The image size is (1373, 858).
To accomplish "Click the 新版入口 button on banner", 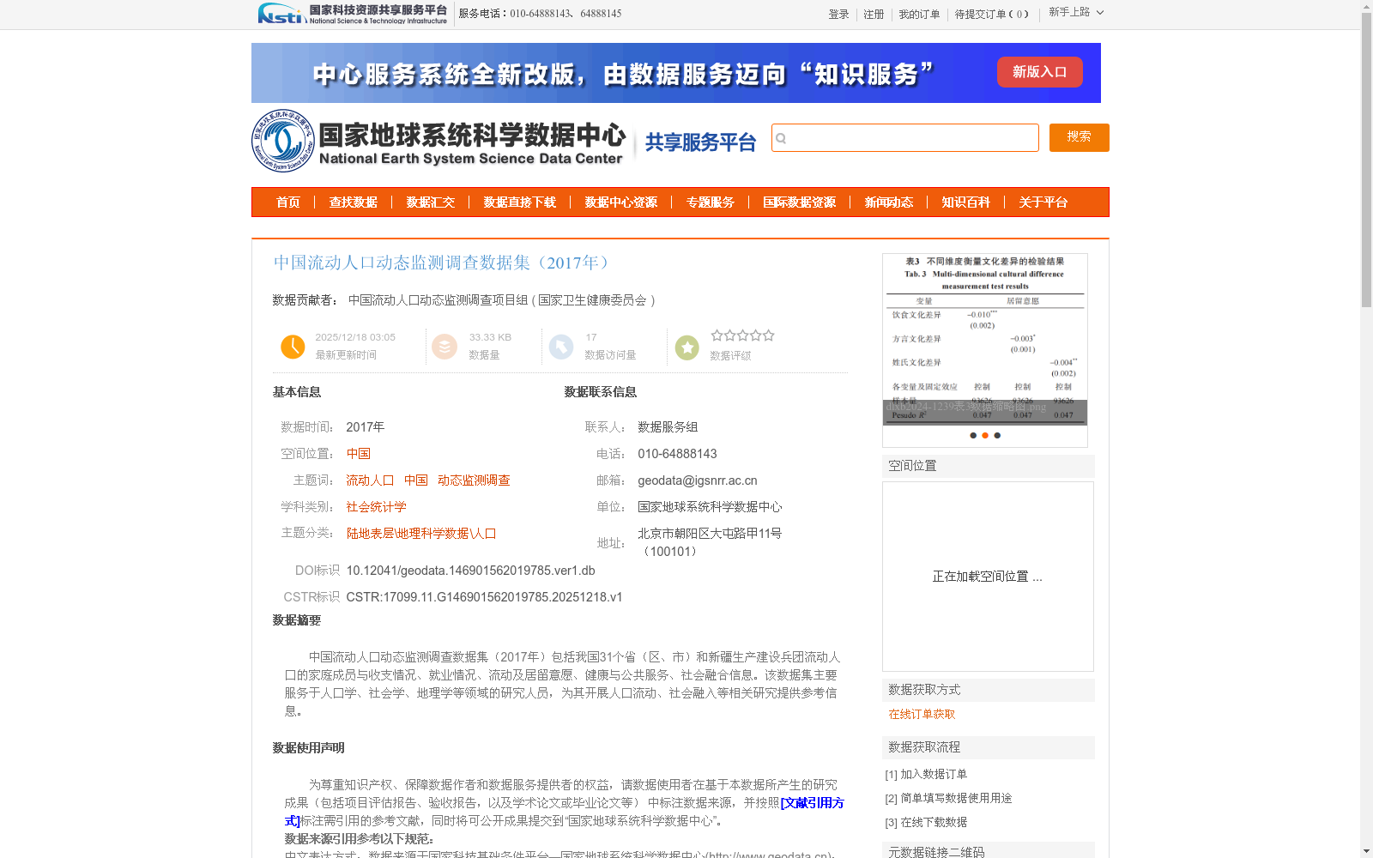I will click(1039, 72).
